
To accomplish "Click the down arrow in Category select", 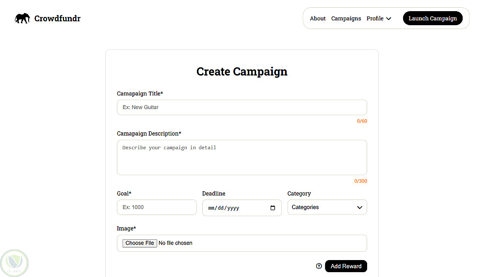I will [x=359, y=207].
